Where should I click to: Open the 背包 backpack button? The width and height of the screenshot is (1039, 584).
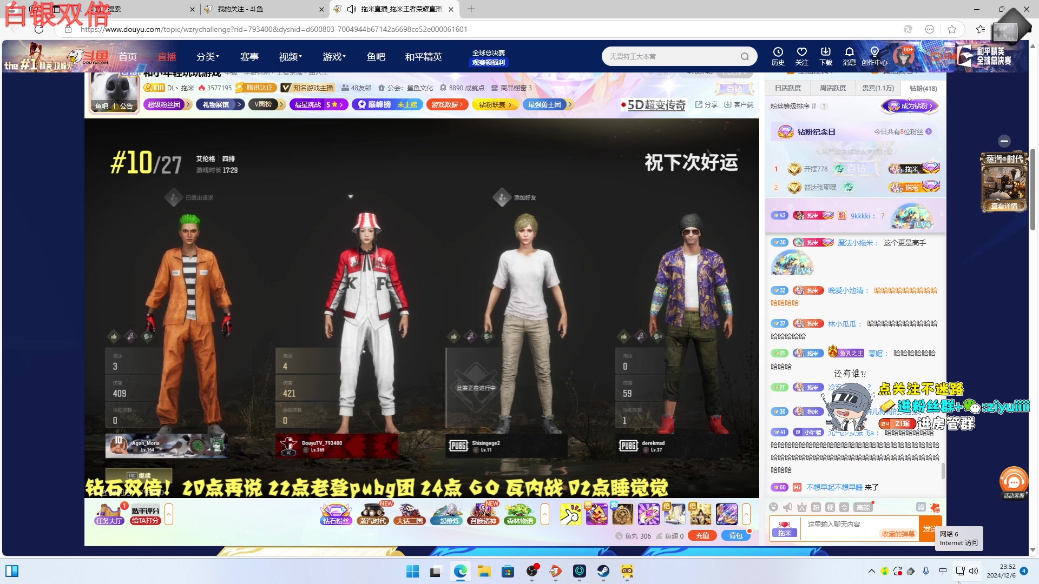[736, 536]
